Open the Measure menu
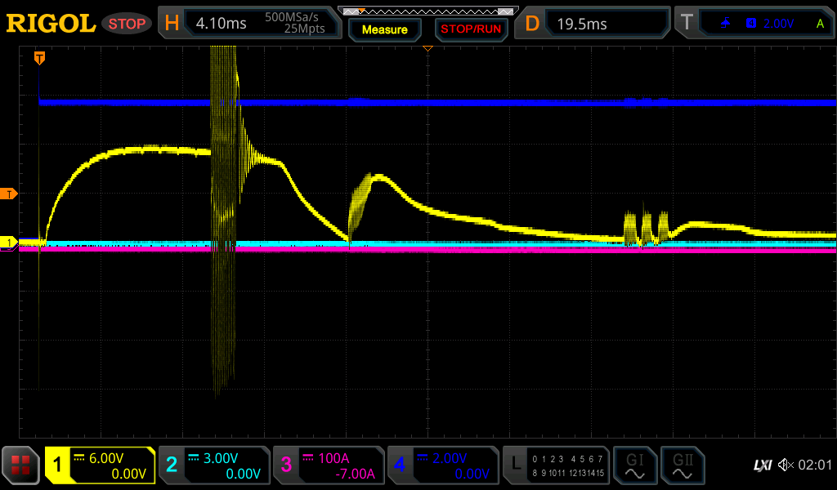The image size is (837, 490). [x=384, y=29]
